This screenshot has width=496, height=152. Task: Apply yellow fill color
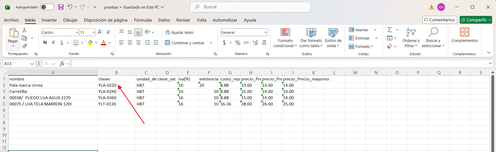90,42
